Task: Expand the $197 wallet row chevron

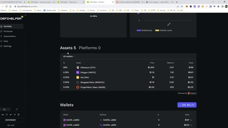Action: 191,120
